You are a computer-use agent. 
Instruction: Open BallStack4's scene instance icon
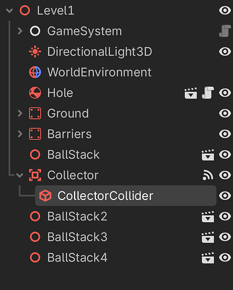pyautogui.click(x=208, y=258)
